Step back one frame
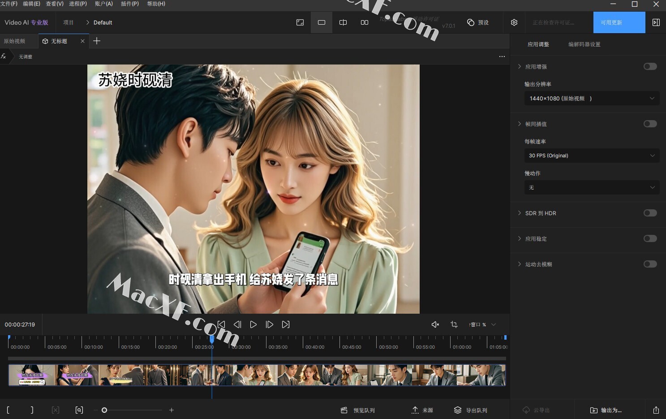This screenshot has width=666, height=419. pos(237,324)
